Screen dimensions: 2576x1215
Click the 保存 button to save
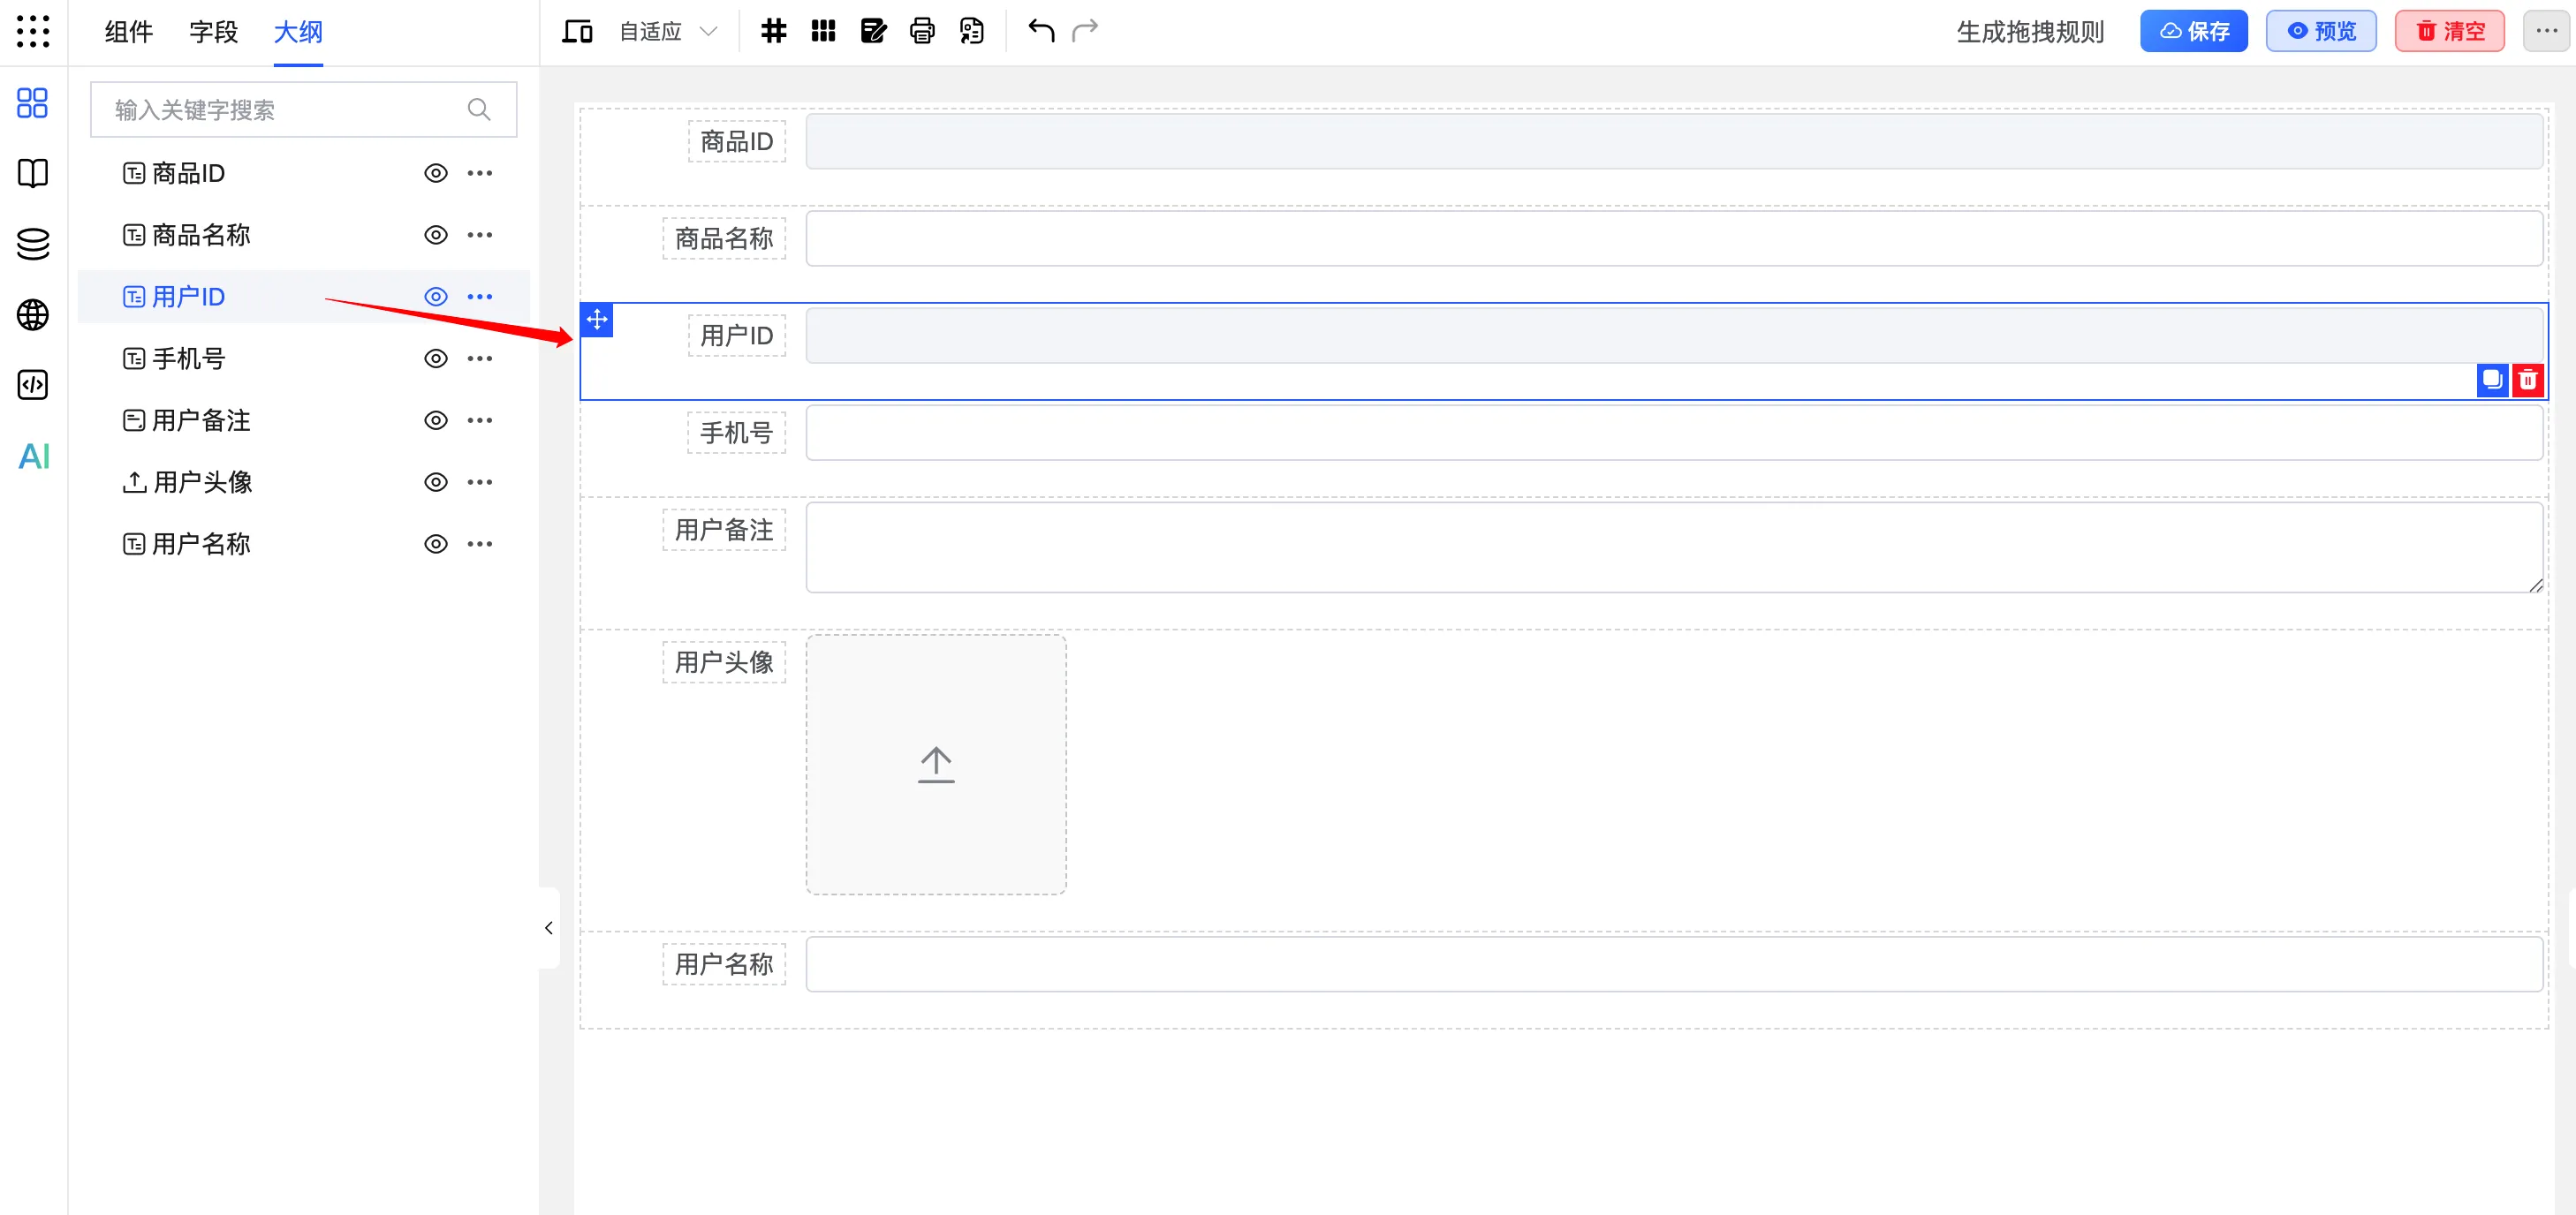[x=2193, y=31]
